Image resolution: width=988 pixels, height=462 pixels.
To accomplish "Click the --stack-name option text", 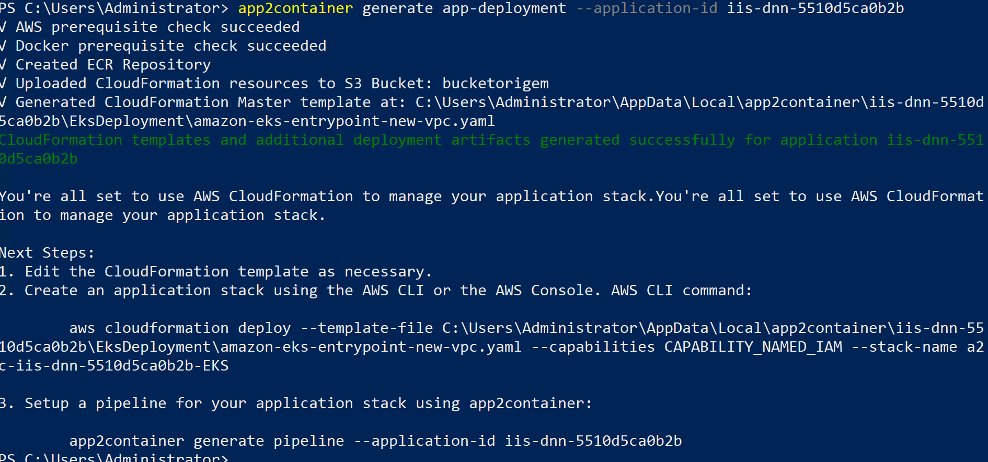I will 904,347.
